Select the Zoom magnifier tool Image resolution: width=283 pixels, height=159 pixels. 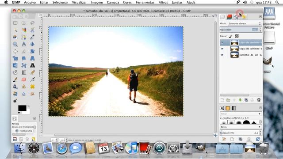pos(15,44)
